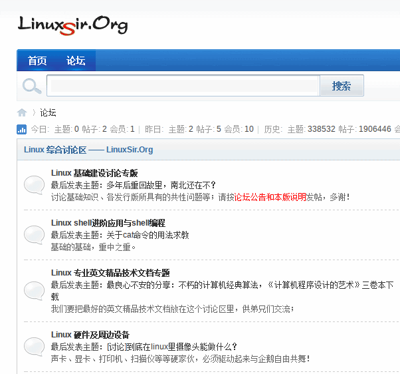Image resolution: width=400 pixels, height=374 pixels.
Task: Click the history topic count 338532
Action: tap(322, 129)
